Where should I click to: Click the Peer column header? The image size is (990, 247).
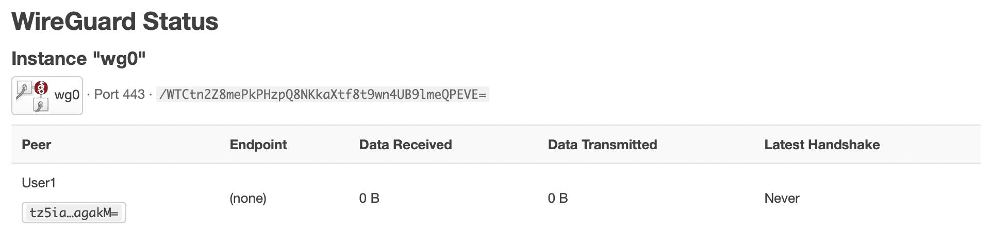point(36,145)
